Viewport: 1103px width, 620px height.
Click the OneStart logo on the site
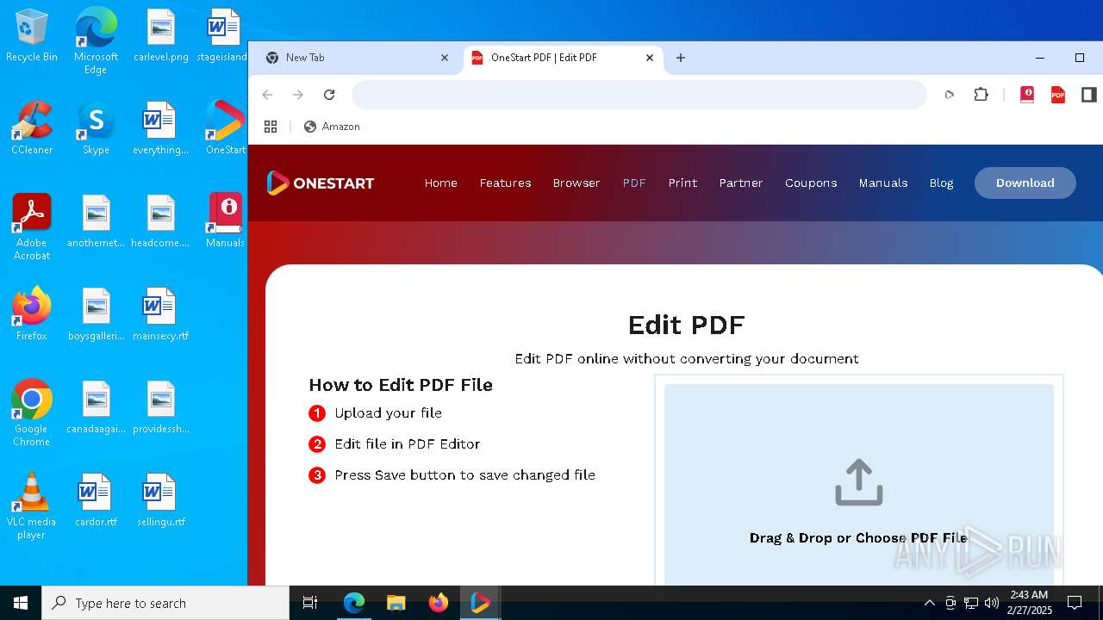pyautogui.click(x=320, y=183)
